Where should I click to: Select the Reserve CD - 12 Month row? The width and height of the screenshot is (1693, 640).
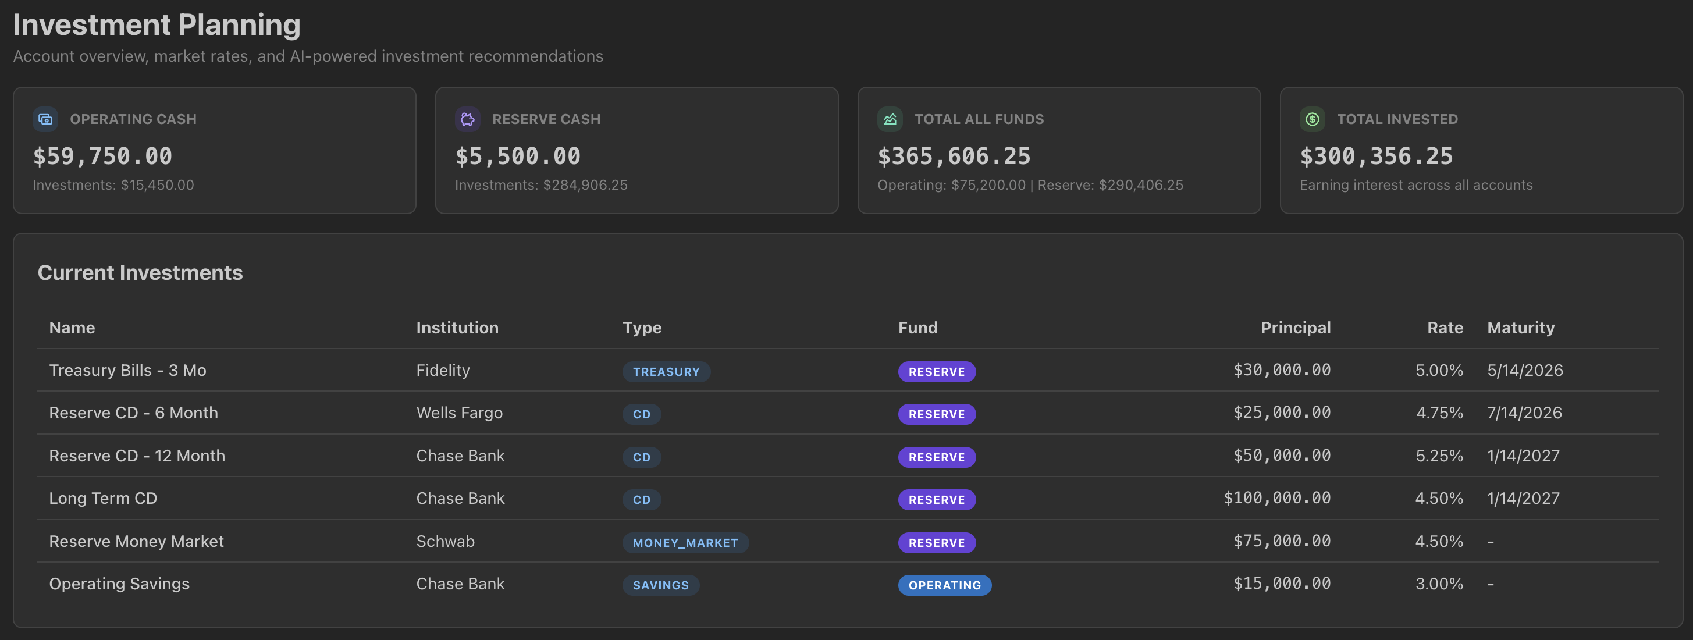(137, 456)
